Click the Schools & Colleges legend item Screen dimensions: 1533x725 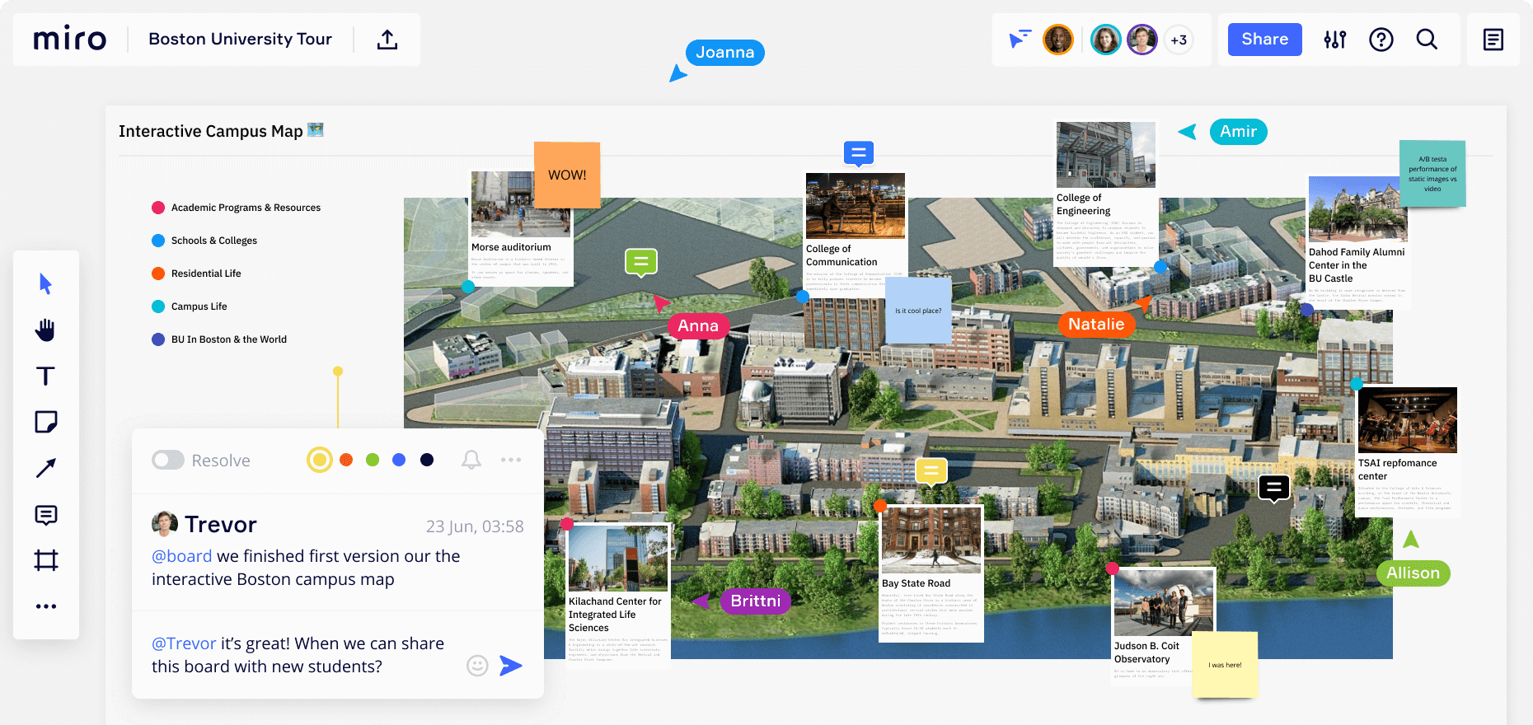pyautogui.click(x=204, y=241)
